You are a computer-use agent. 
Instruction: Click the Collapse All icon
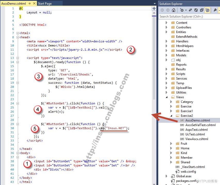pos(202,10)
